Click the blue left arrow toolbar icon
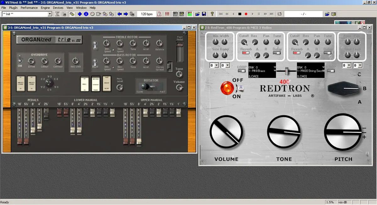This screenshot has height=205, width=377. (x=119, y=14)
